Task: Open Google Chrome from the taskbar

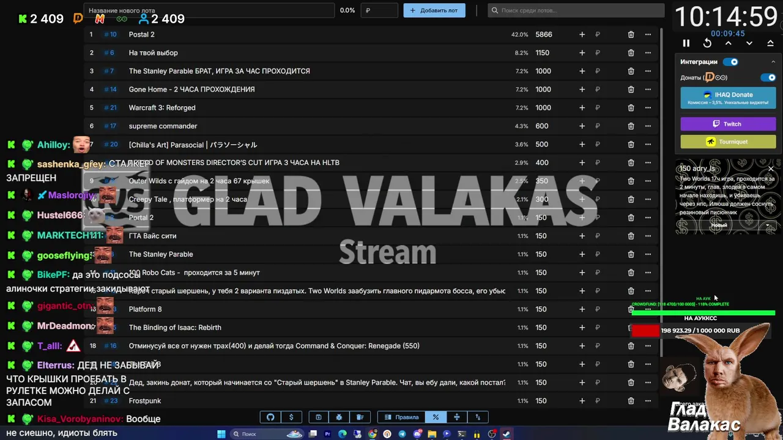Action: coord(373,434)
